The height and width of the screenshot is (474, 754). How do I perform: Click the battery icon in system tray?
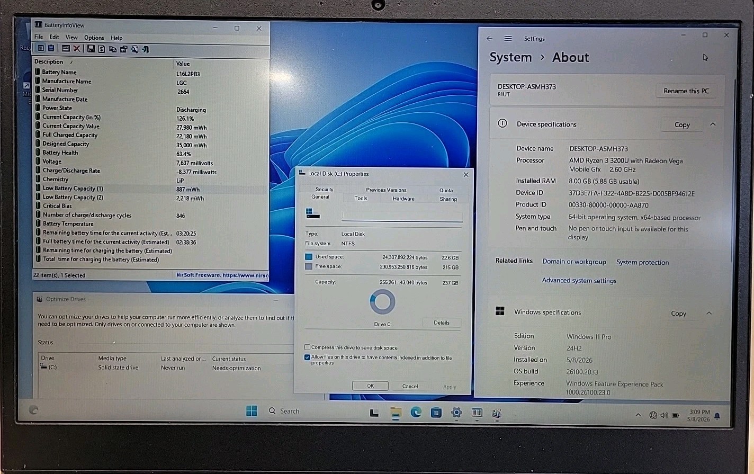[676, 415]
